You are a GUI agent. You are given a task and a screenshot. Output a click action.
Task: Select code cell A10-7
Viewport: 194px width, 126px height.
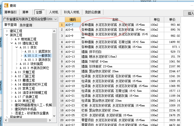click(73, 25)
